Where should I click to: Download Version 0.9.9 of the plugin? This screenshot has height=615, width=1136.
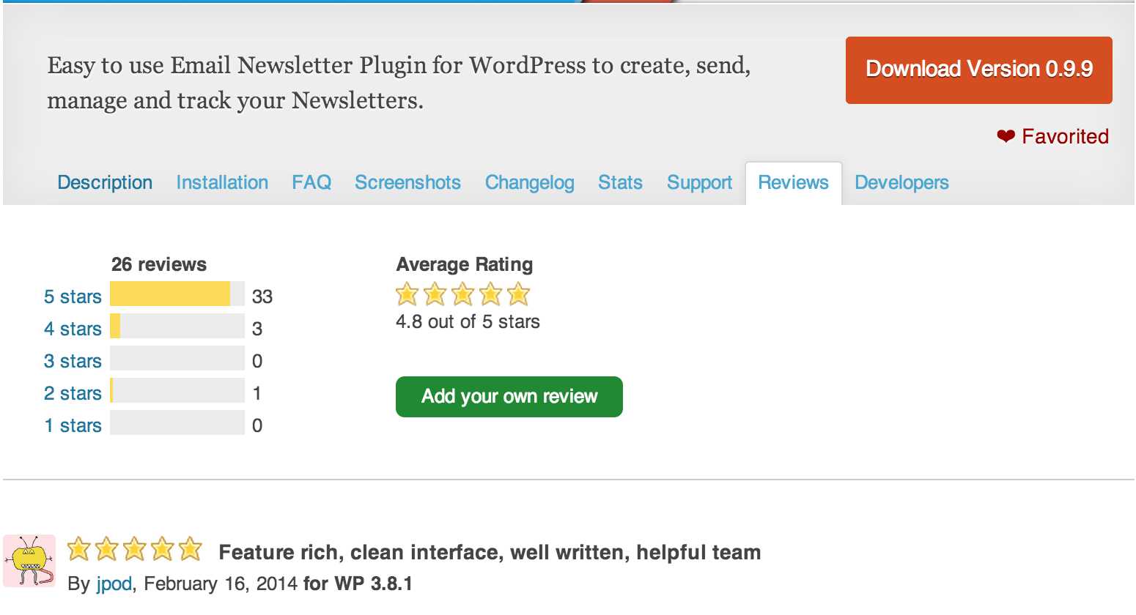coord(979,70)
